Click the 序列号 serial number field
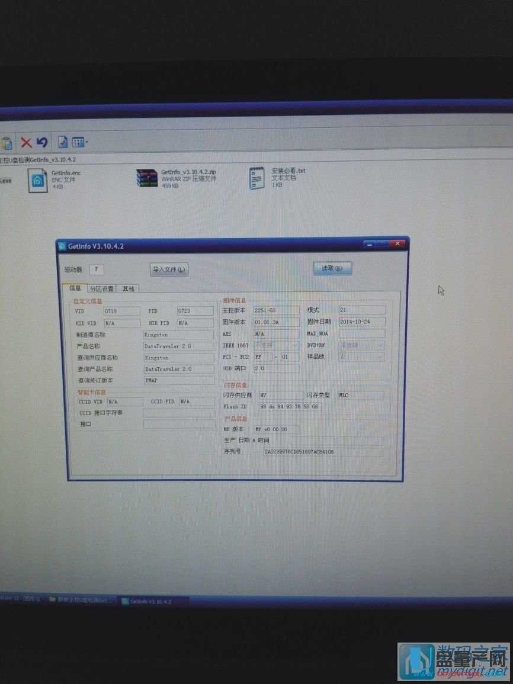Image resolution: width=513 pixels, height=684 pixels. [x=323, y=452]
